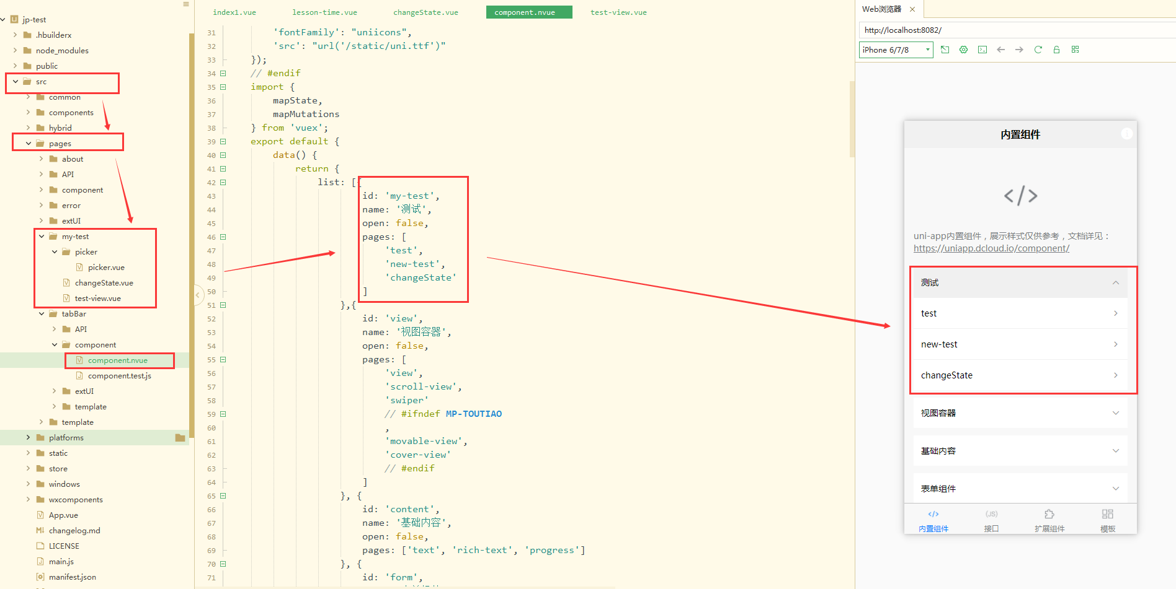Select the 接口 bottom tab
1176x589 pixels.
click(991, 520)
